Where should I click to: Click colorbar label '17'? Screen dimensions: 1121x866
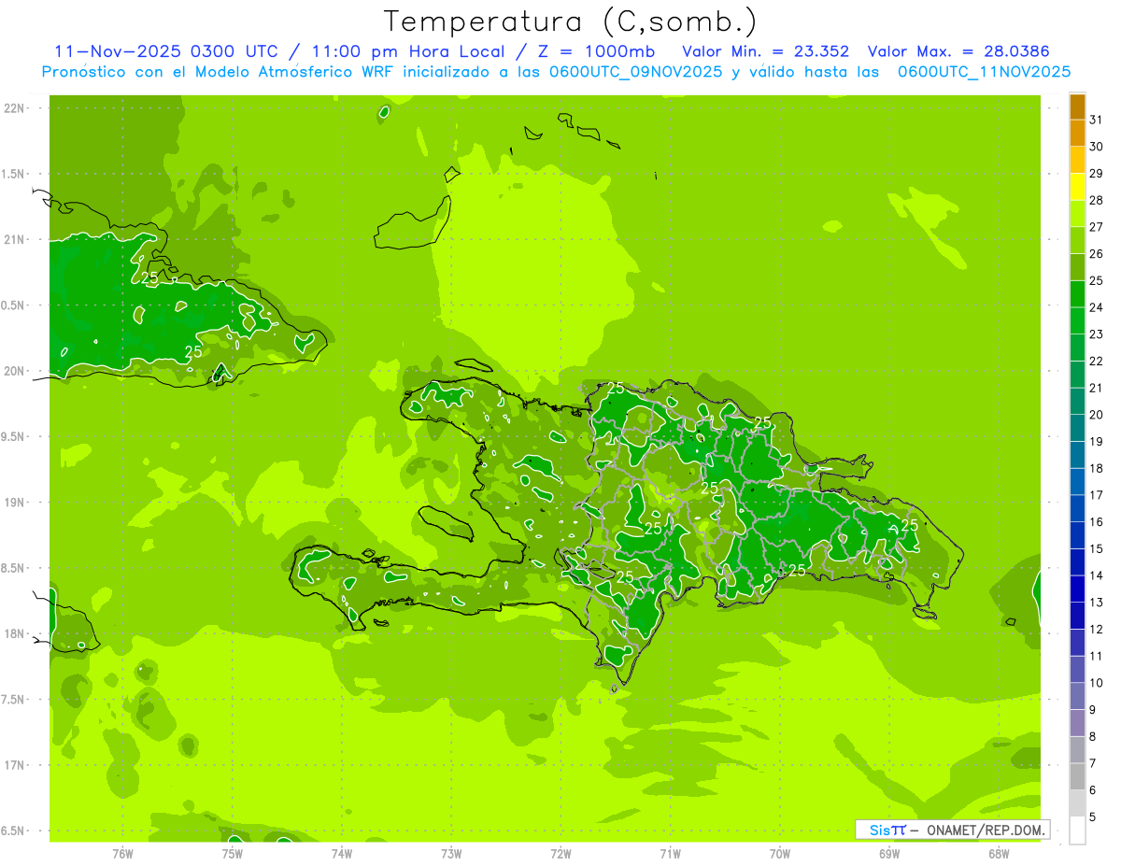(1096, 495)
